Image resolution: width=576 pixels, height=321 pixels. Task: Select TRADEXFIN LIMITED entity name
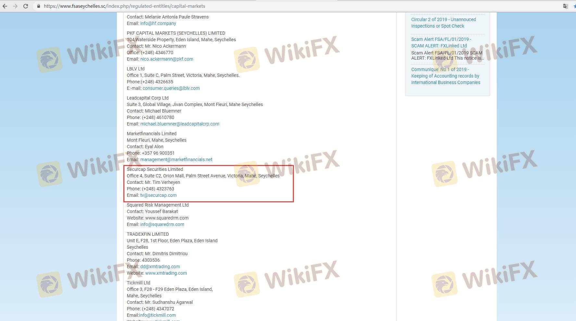tap(148, 234)
